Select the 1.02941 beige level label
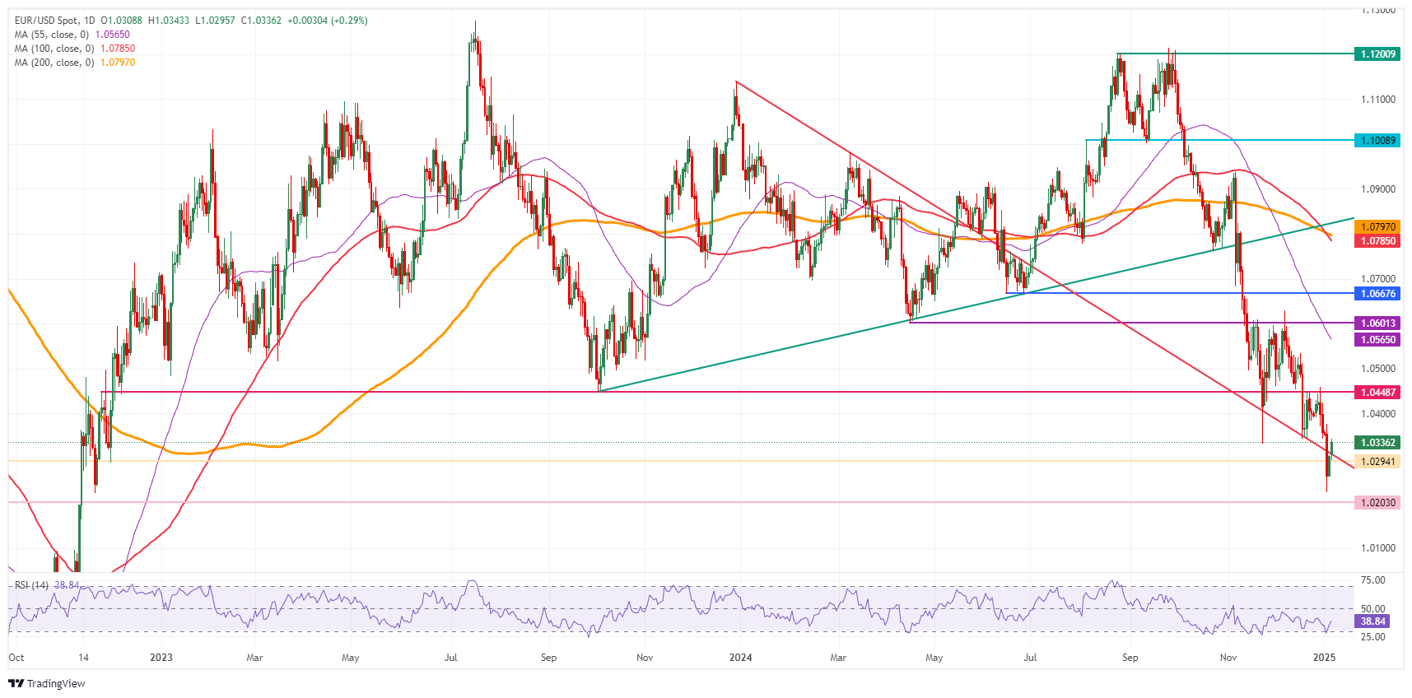Screen dimensions: 1412x698 coord(1377,462)
